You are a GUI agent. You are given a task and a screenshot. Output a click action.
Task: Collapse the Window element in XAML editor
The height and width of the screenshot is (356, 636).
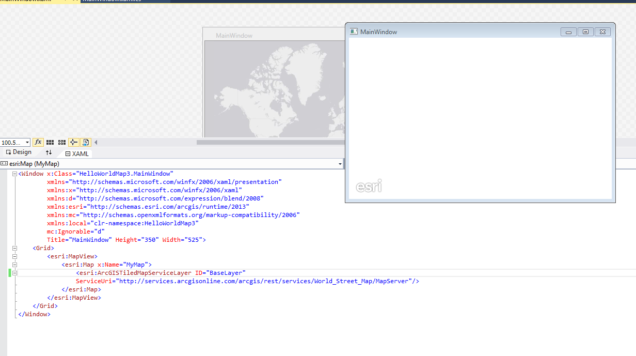[x=14, y=174]
